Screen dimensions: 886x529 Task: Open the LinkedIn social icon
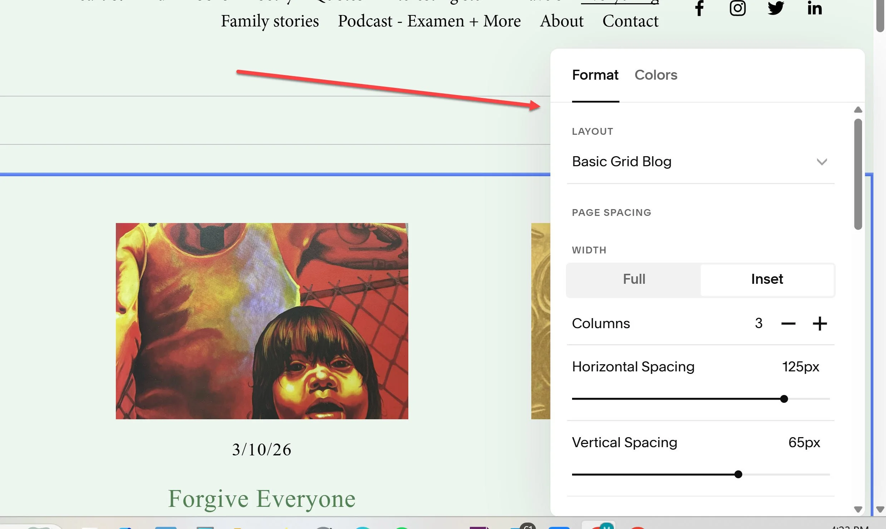[x=814, y=8]
